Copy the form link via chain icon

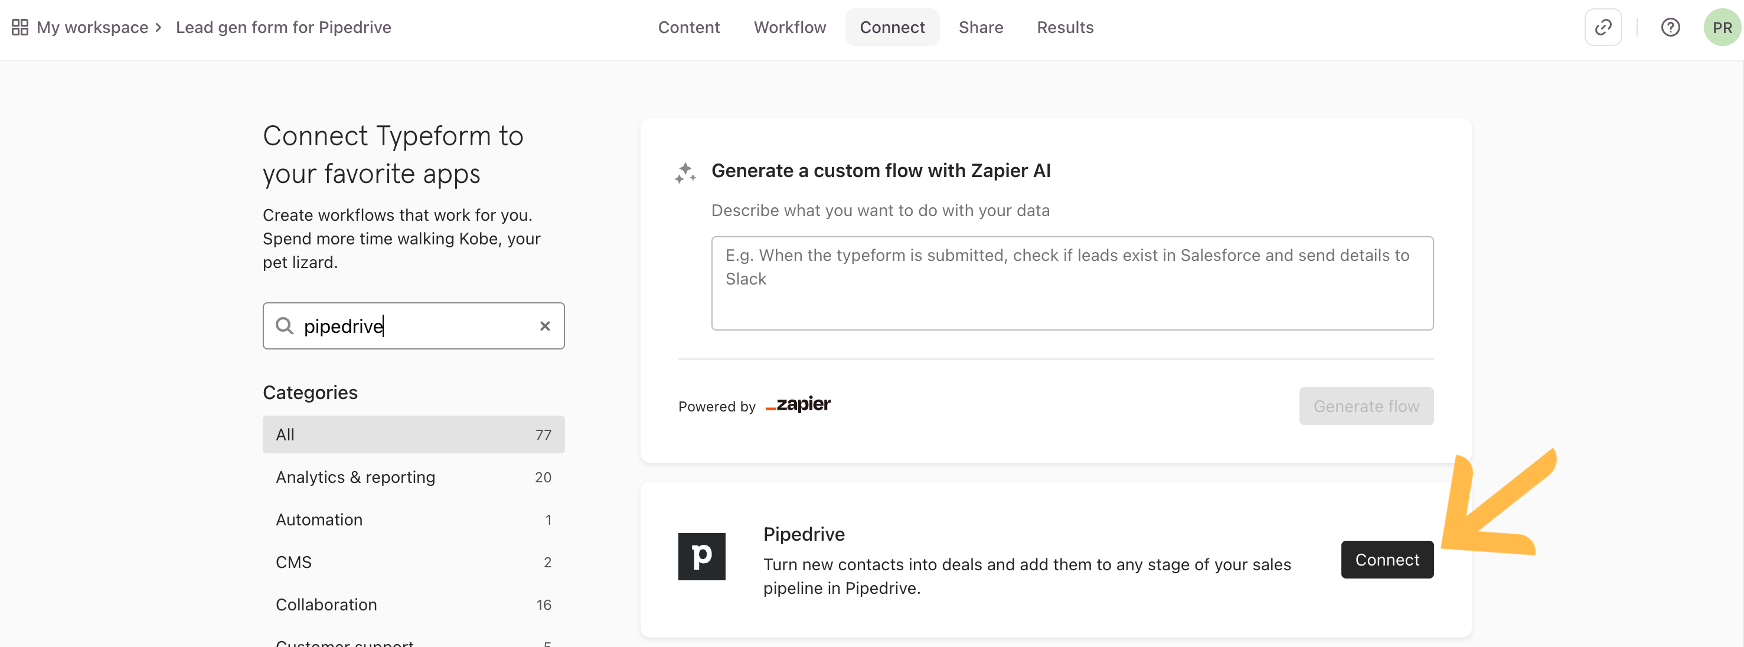tap(1602, 27)
